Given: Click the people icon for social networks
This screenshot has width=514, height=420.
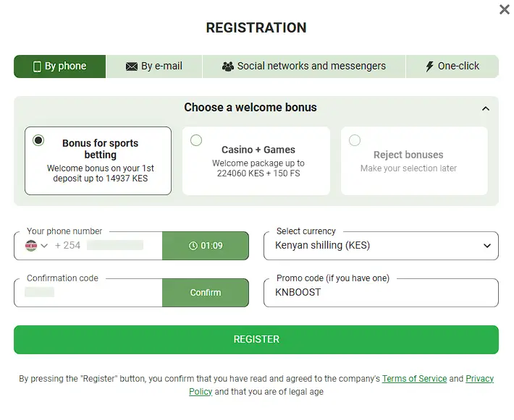Looking at the screenshot, I should (228, 67).
